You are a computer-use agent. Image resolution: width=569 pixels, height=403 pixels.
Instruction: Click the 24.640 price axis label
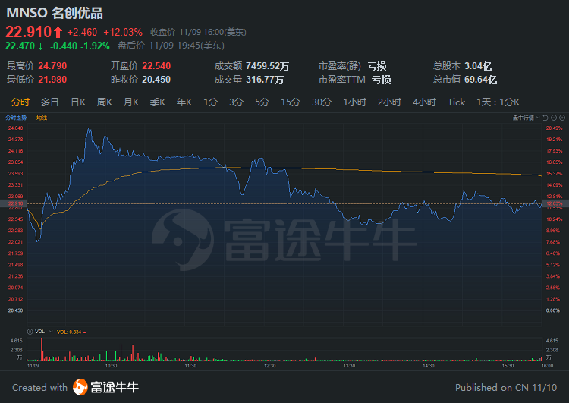[16, 128]
